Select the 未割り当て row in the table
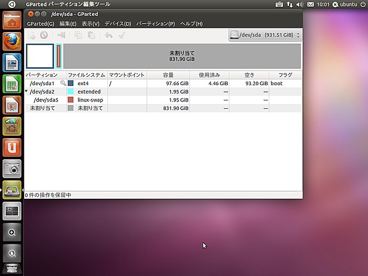Viewport: 368px width, 276px height. (163, 108)
